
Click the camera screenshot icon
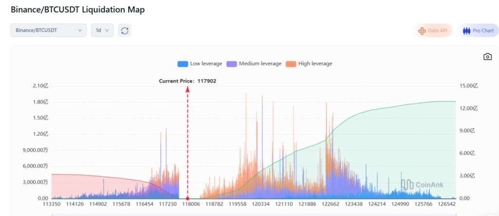click(487, 57)
